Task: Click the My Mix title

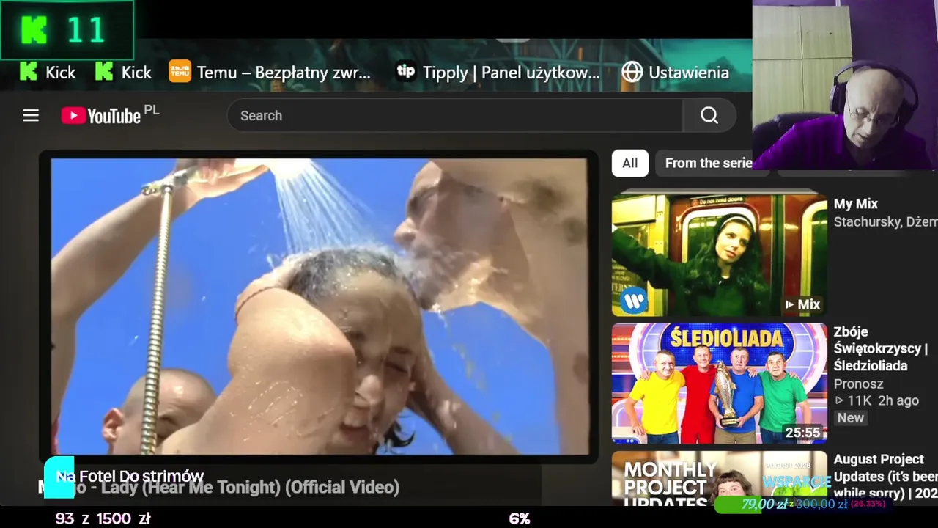Action: pos(855,204)
